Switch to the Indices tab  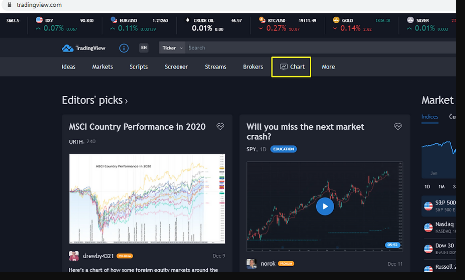[429, 117]
